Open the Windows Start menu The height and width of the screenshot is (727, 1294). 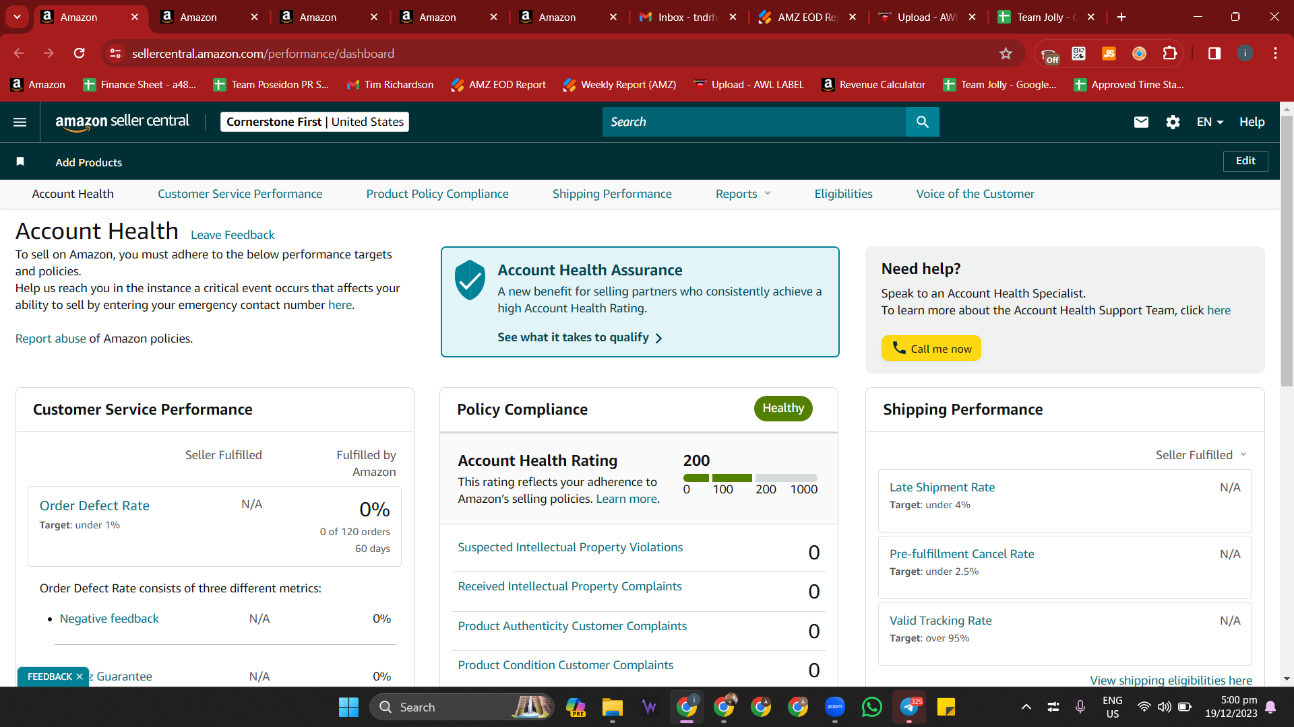click(348, 707)
